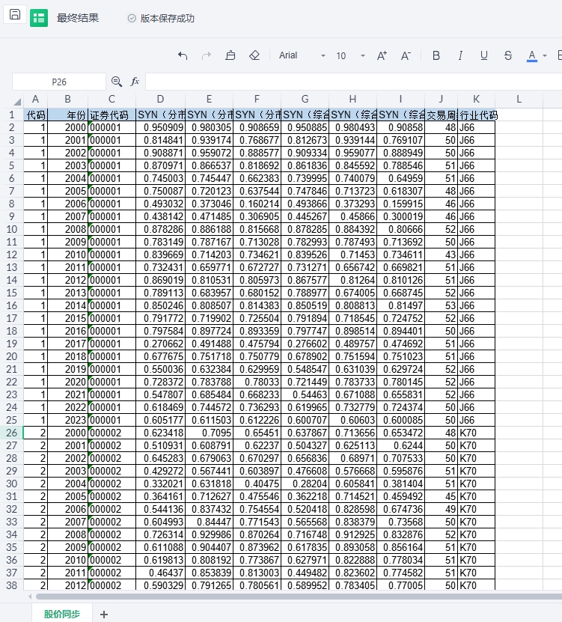Increase font size with A+ icon
The image size is (562, 622).
click(x=382, y=55)
